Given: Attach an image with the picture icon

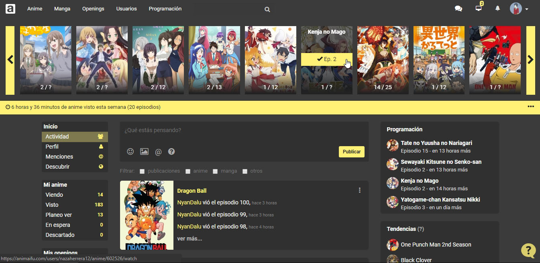Looking at the screenshot, I should pos(144,151).
